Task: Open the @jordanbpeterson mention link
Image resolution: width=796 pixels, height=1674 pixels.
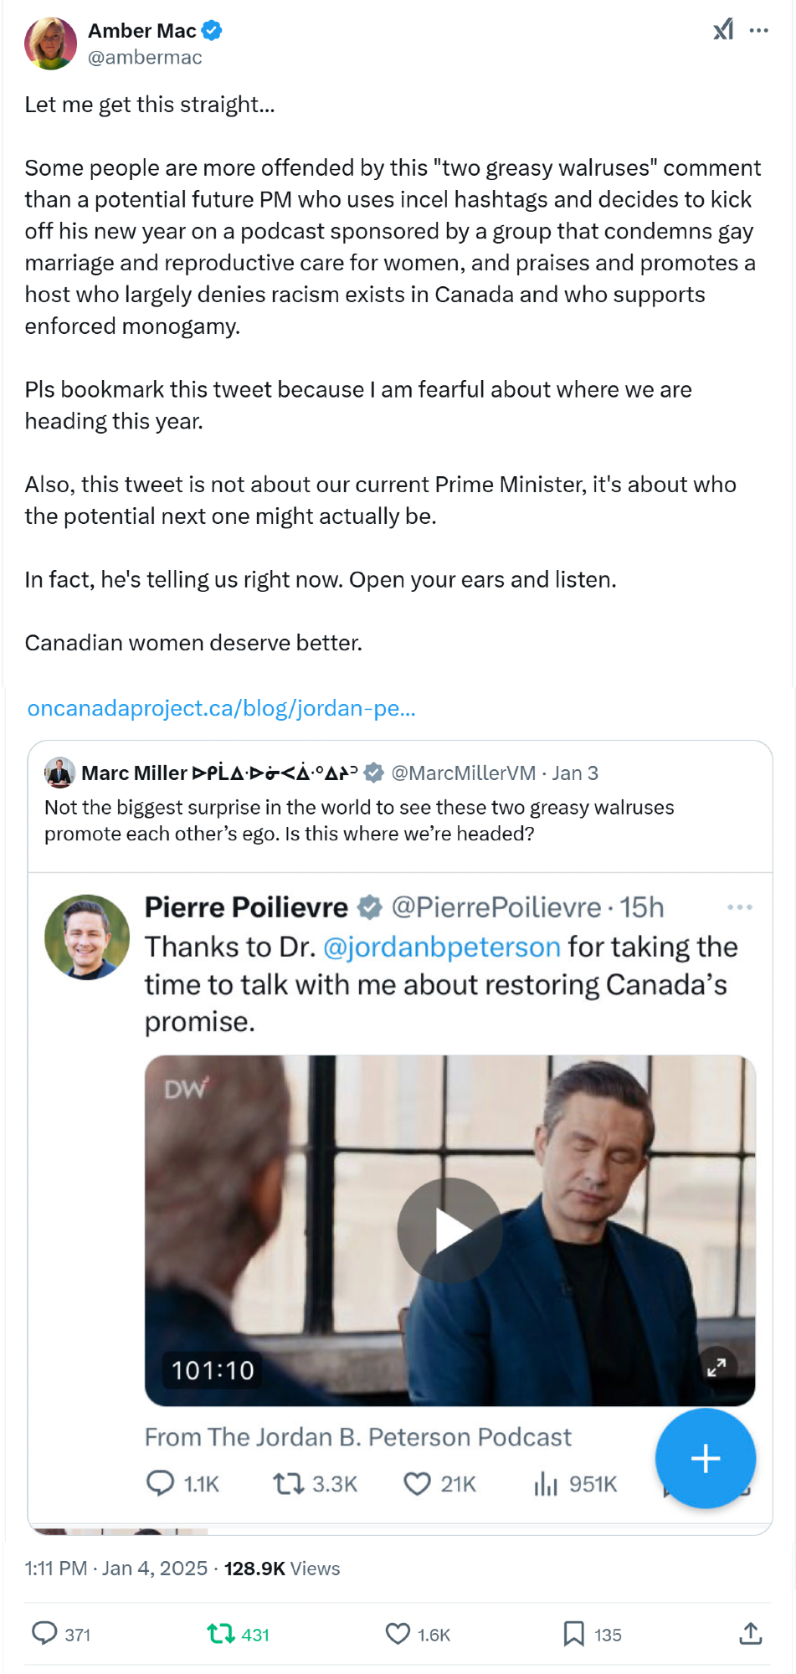Action: pyautogui.click(x=441, y=947)
